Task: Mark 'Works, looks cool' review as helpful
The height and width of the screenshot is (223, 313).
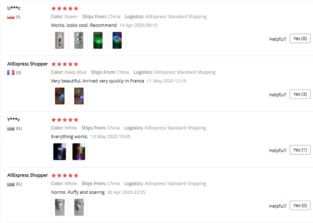Action: tap(300, 38)
